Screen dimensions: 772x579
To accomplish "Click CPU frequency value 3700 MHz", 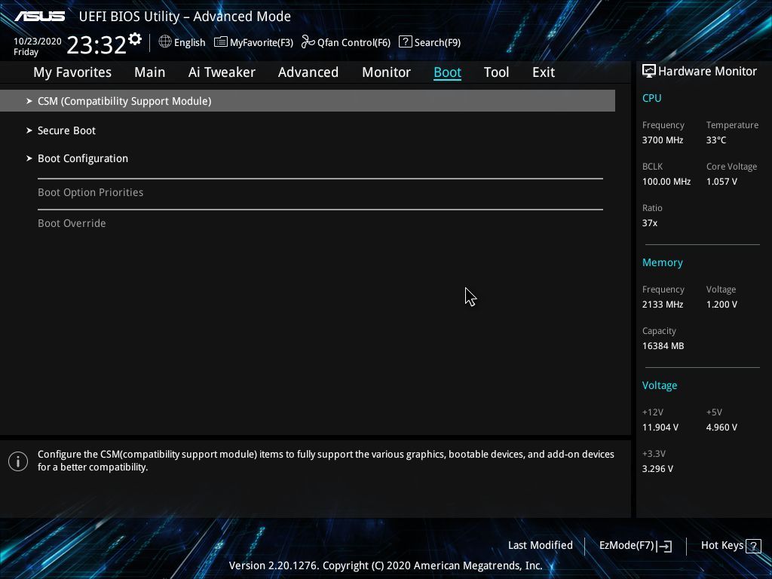I will (x=663, y=139).
